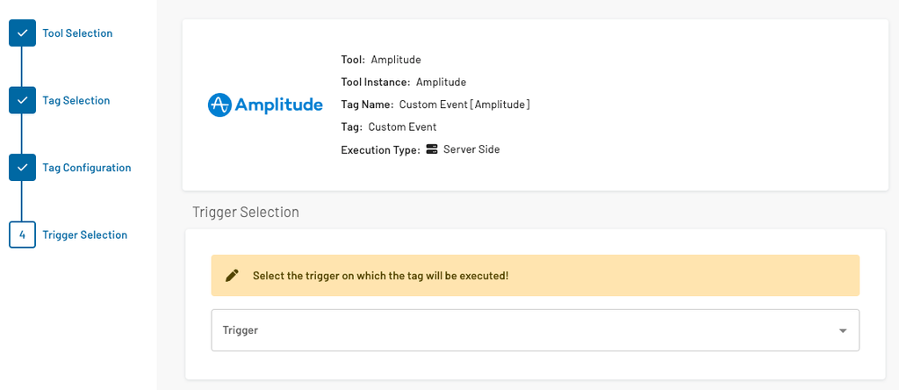Click the step 4 number box
899x390 pixels.
point(22,235)
